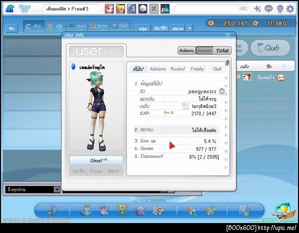This screenshot has width=299, height=233.
Task: Open the Record tab
Action: (x=178, y=69)
